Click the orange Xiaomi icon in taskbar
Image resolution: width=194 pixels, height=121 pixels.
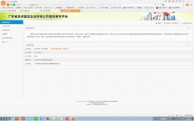[x=23, y=119]
